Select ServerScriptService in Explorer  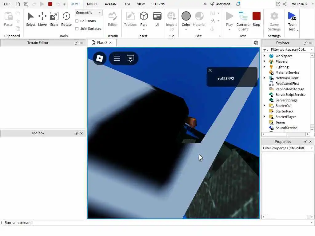290,95
